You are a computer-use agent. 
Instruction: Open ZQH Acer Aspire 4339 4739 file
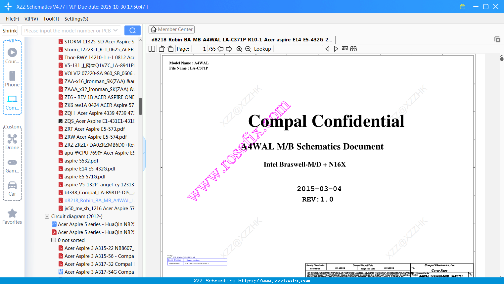click(x=99, y=113)
